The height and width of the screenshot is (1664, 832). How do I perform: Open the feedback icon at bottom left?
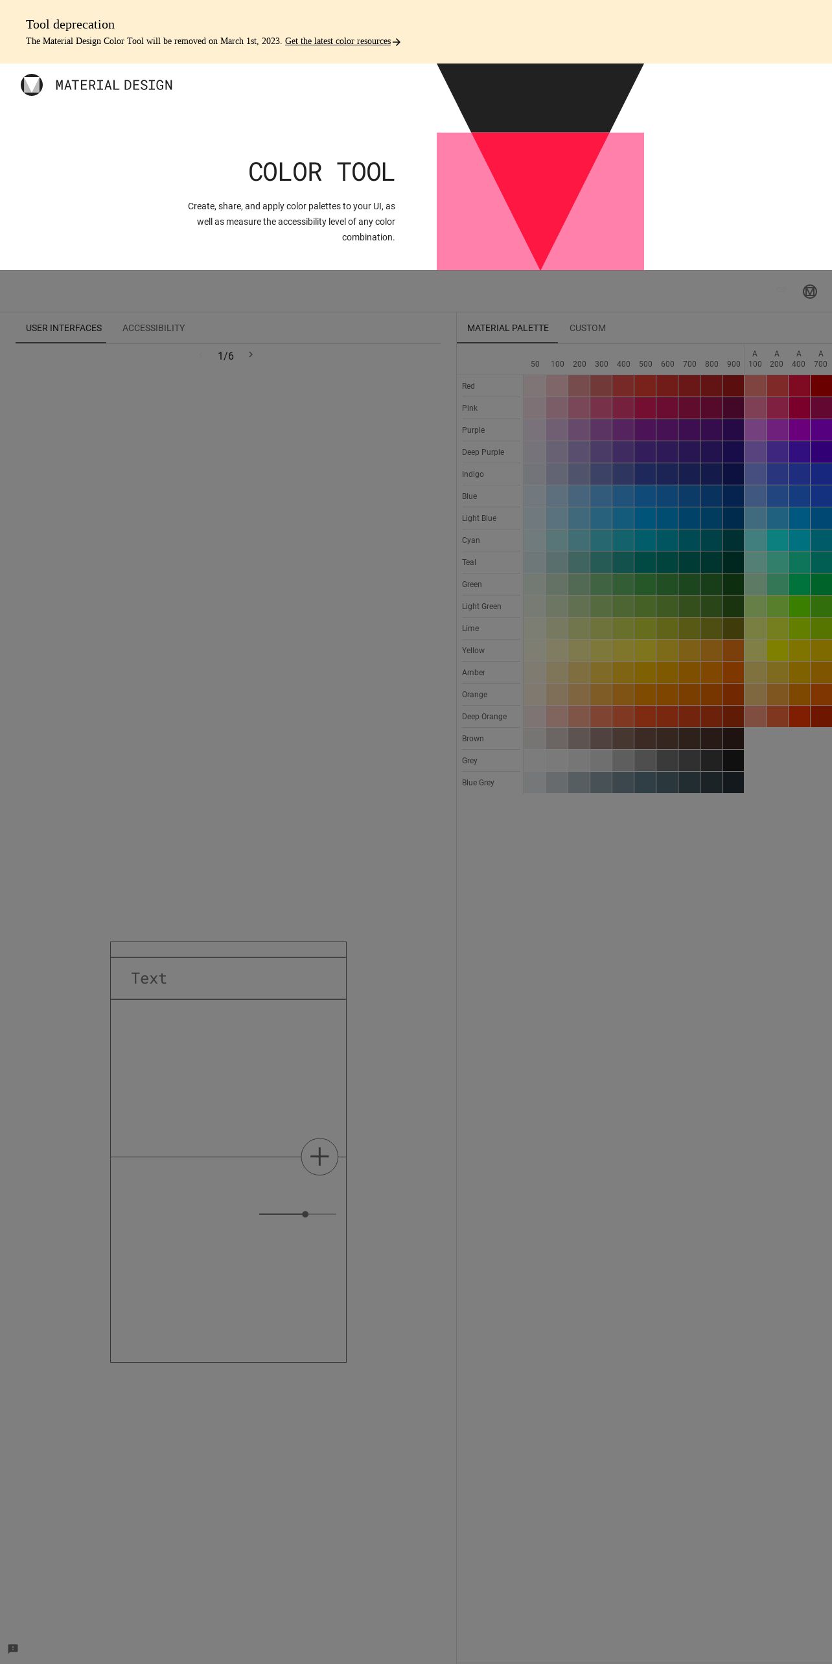coord(13,1648)
